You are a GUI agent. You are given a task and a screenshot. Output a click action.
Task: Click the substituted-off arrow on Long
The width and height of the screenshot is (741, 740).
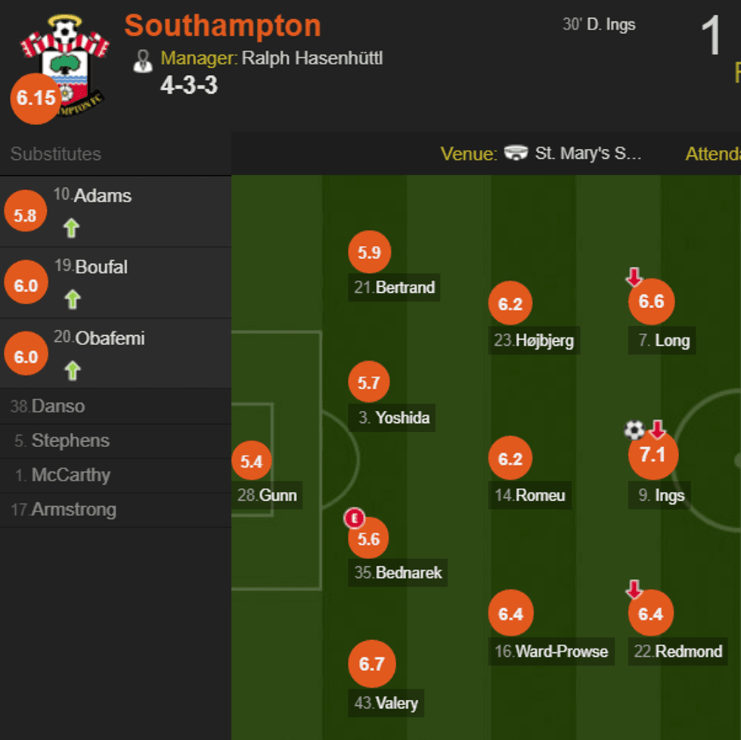[x=634, y=278]
